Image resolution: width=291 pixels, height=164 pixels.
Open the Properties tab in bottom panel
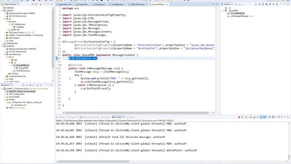point(73,117)
